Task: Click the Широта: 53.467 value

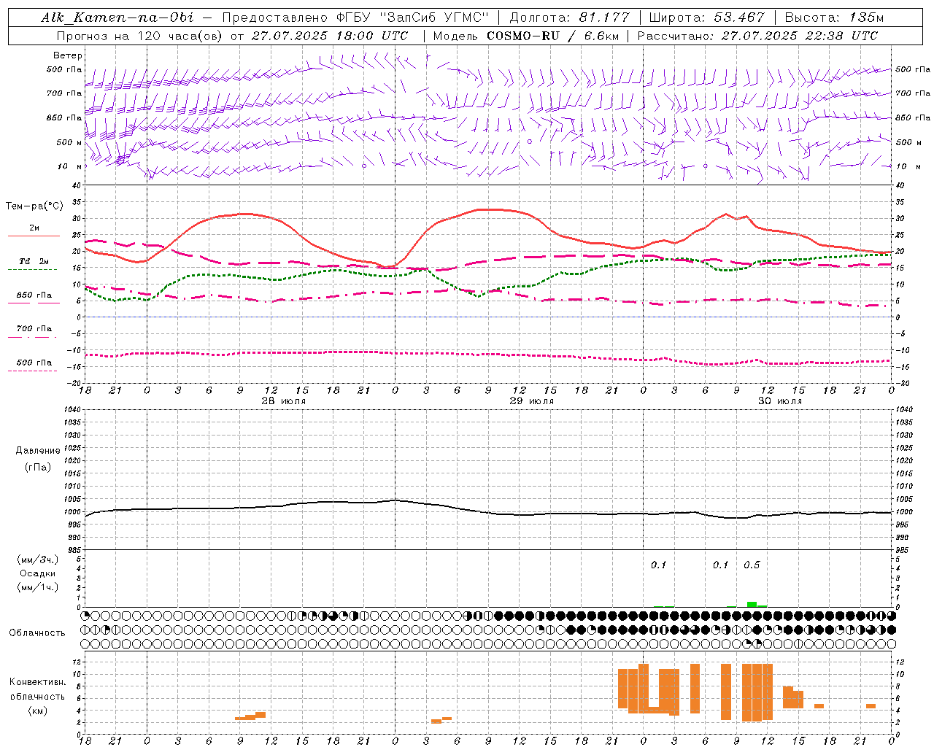Action: [x=706, y=18]
